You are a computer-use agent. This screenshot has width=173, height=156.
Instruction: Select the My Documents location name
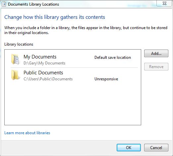pos(40,57)
